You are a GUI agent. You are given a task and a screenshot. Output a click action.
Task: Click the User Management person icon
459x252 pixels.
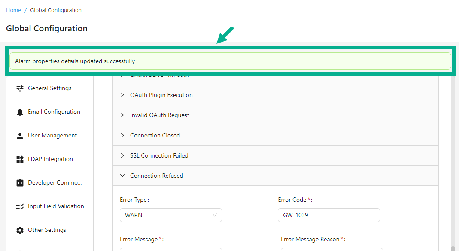(19, 135)
